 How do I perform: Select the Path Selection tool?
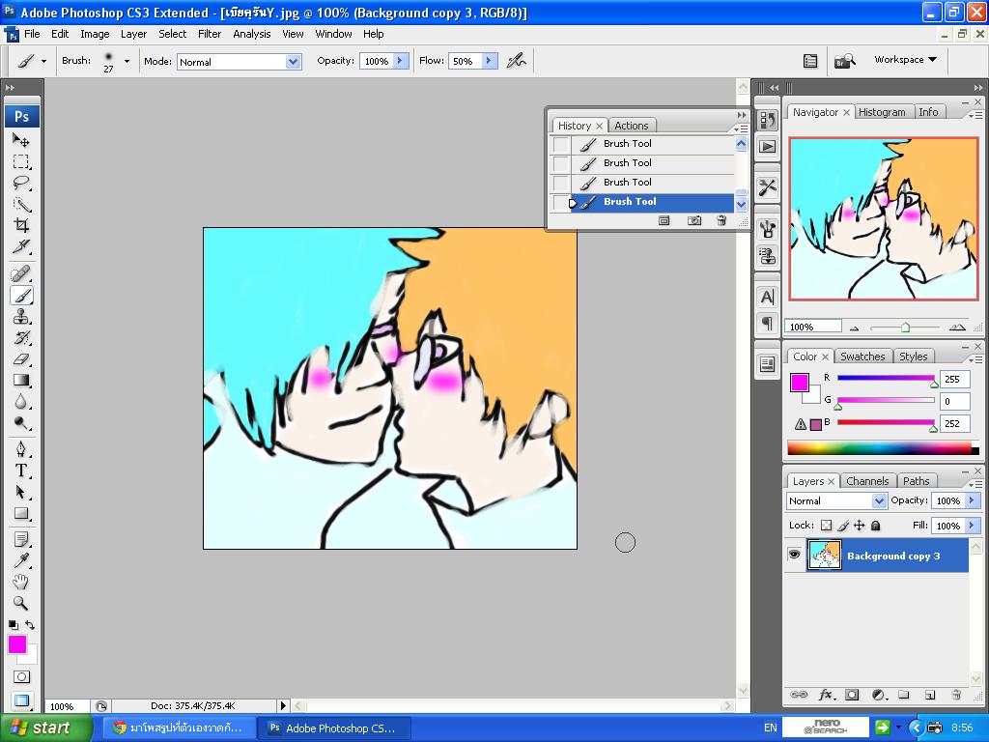[21, 492]
